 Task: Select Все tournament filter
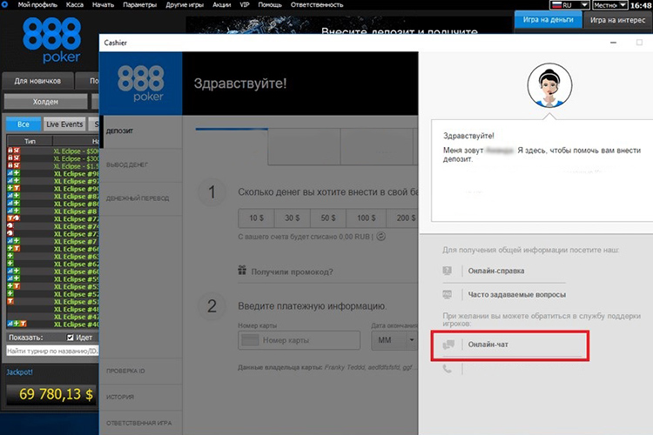[x=24, y=124]
